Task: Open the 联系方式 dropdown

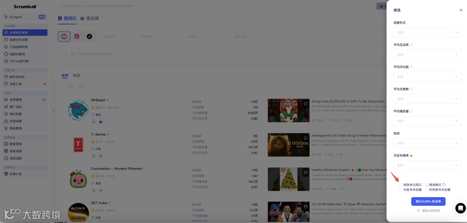Action: click(x=254, y=37)
